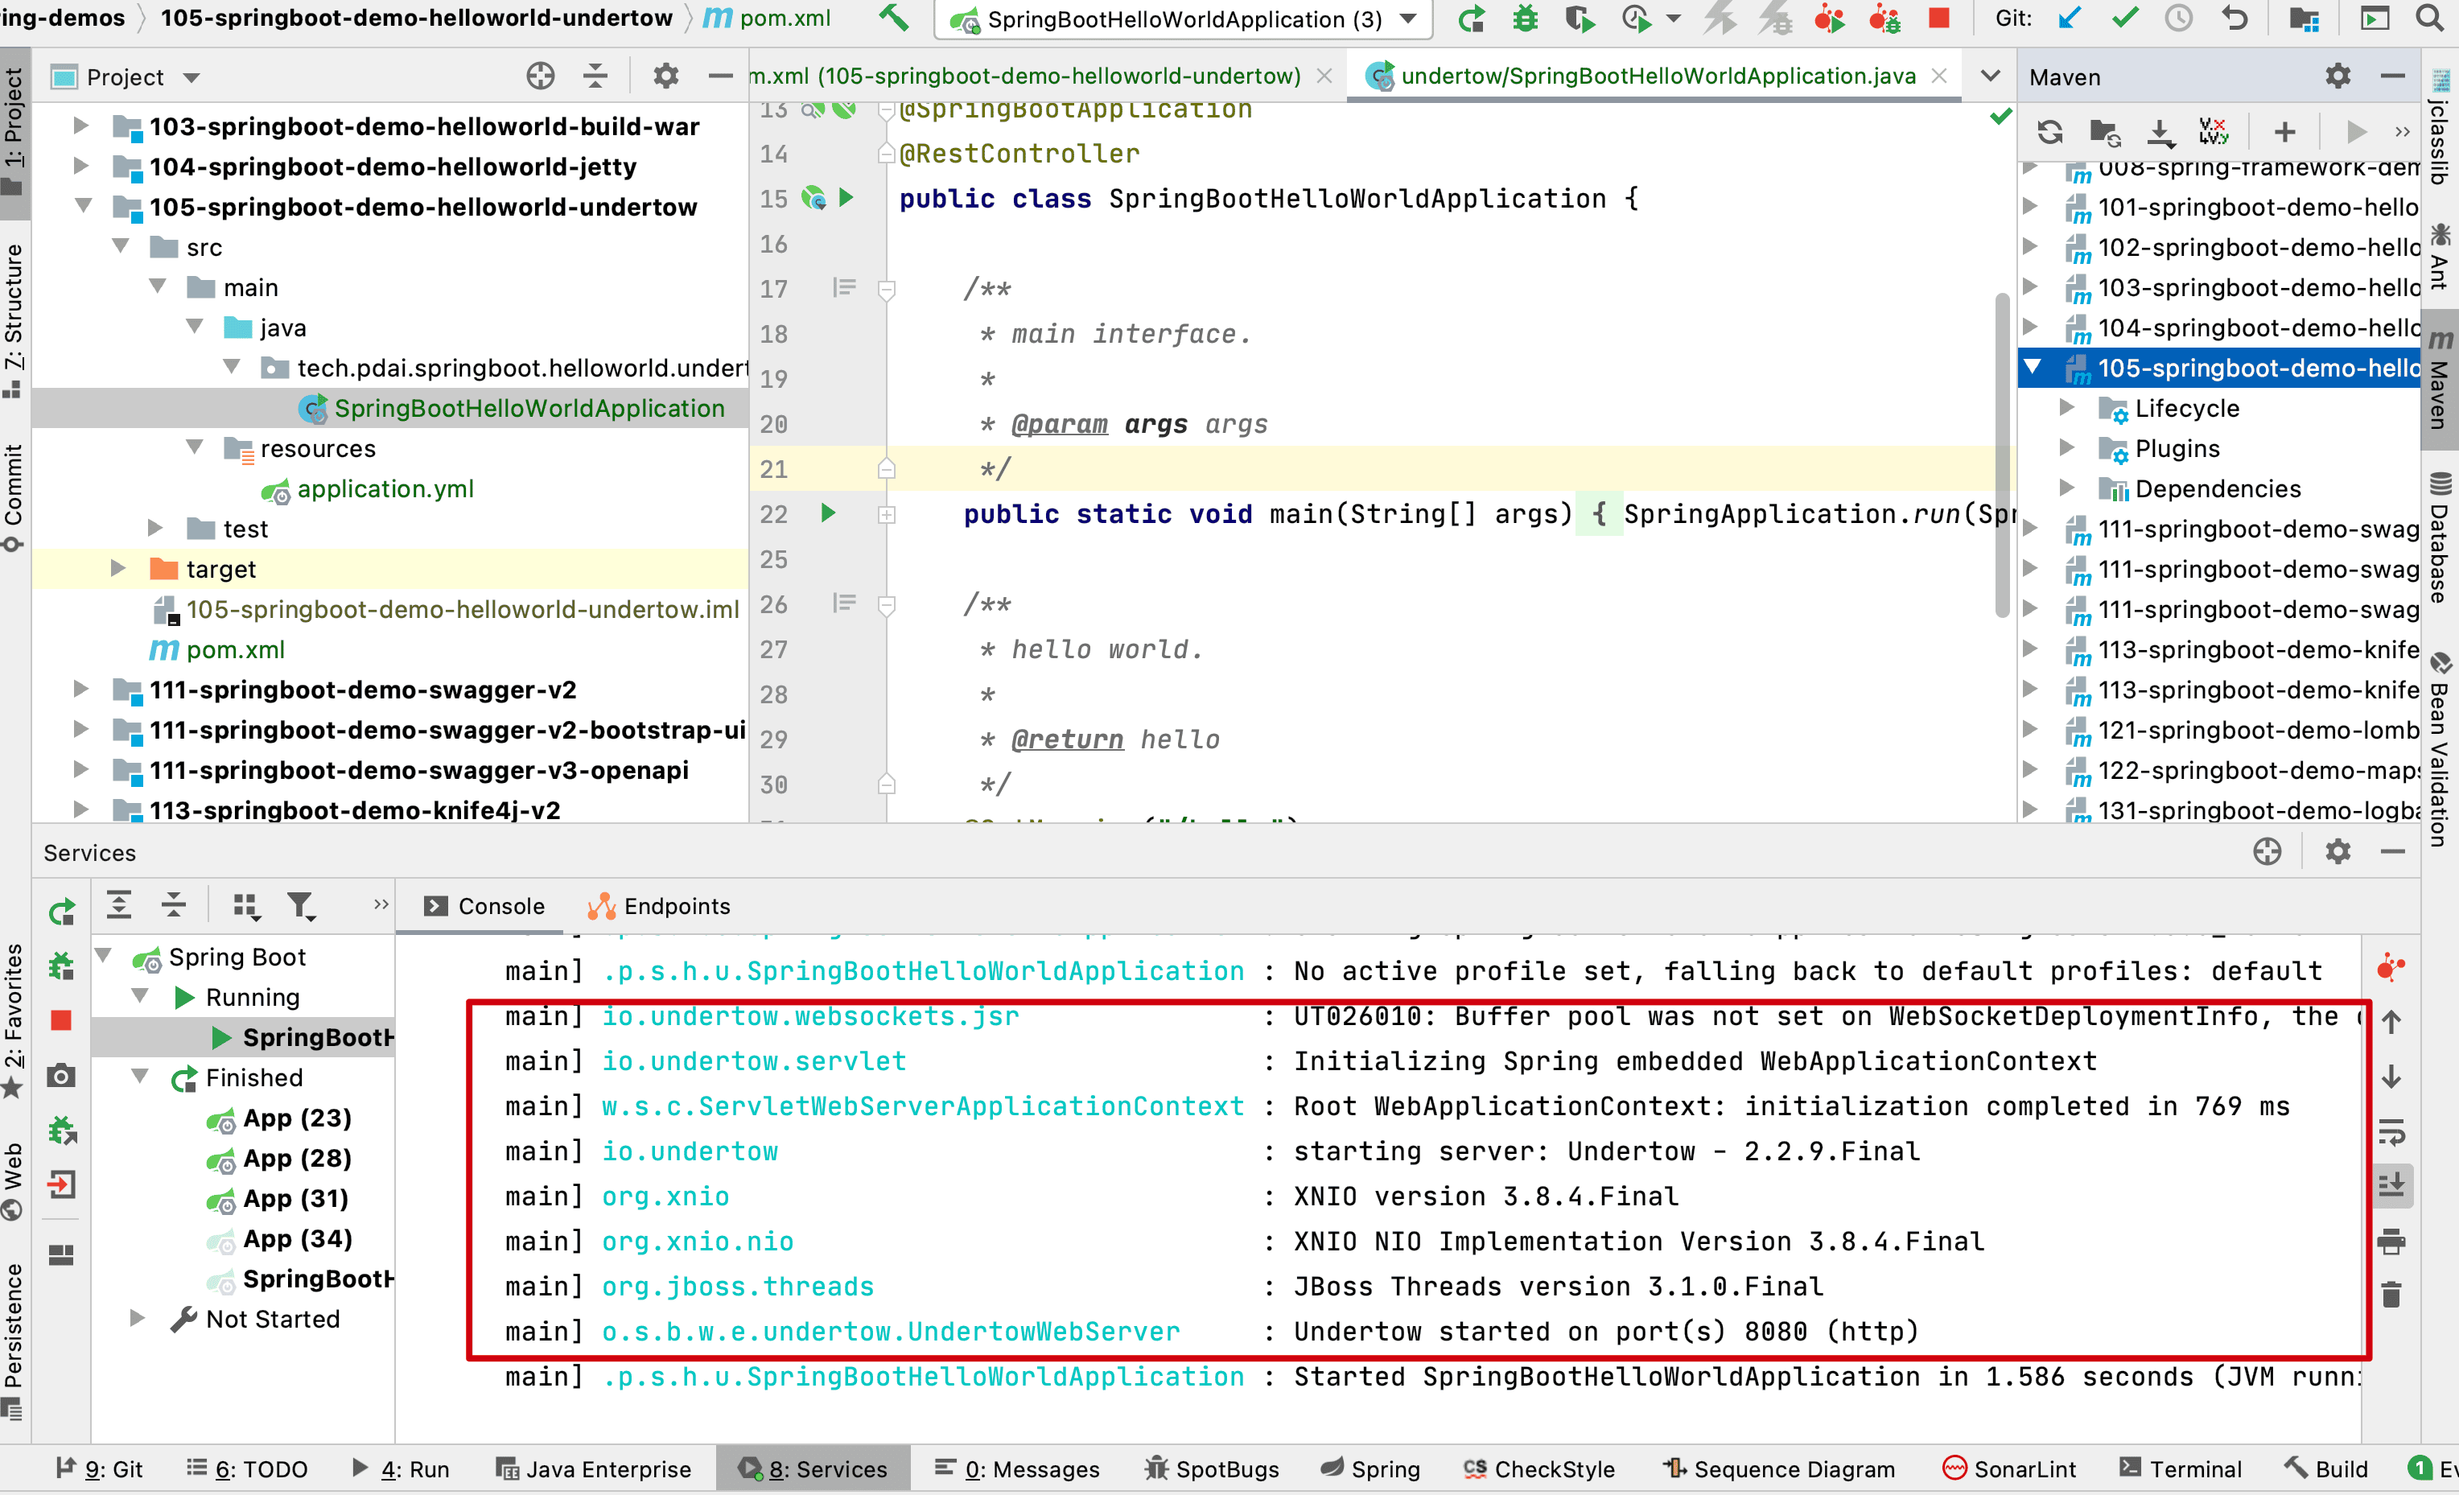Viewport: 2459px width, 1495px height.
Task: Click Reload All Maven Projects icon
Action: pos(2049,132)
